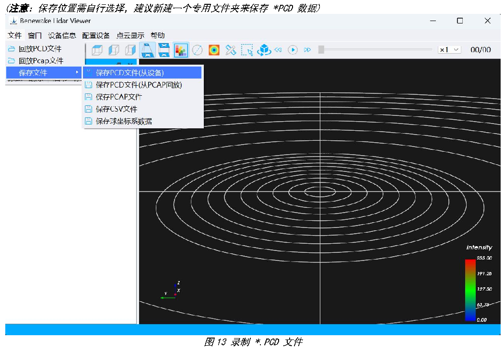
Task: Open the 设备信息 menu
Action: pyautogui.click(x=62, y=35)
